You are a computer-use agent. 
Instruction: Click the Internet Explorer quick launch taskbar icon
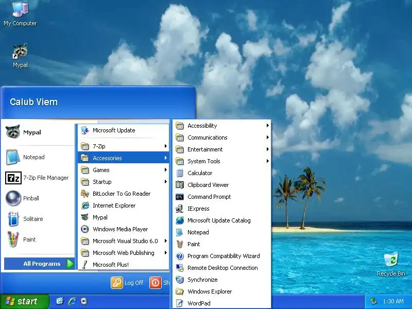(x=72, y=301)
